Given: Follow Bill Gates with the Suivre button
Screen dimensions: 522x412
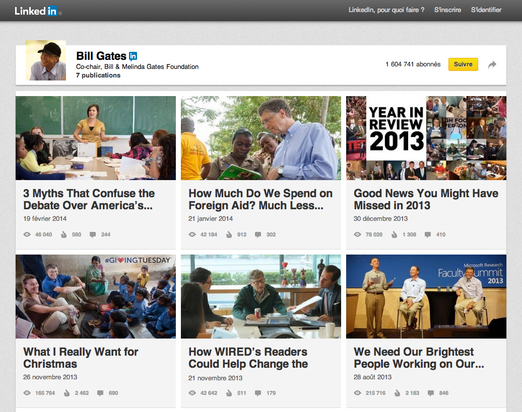Looking at the screenshot, I should pos(463,64).
